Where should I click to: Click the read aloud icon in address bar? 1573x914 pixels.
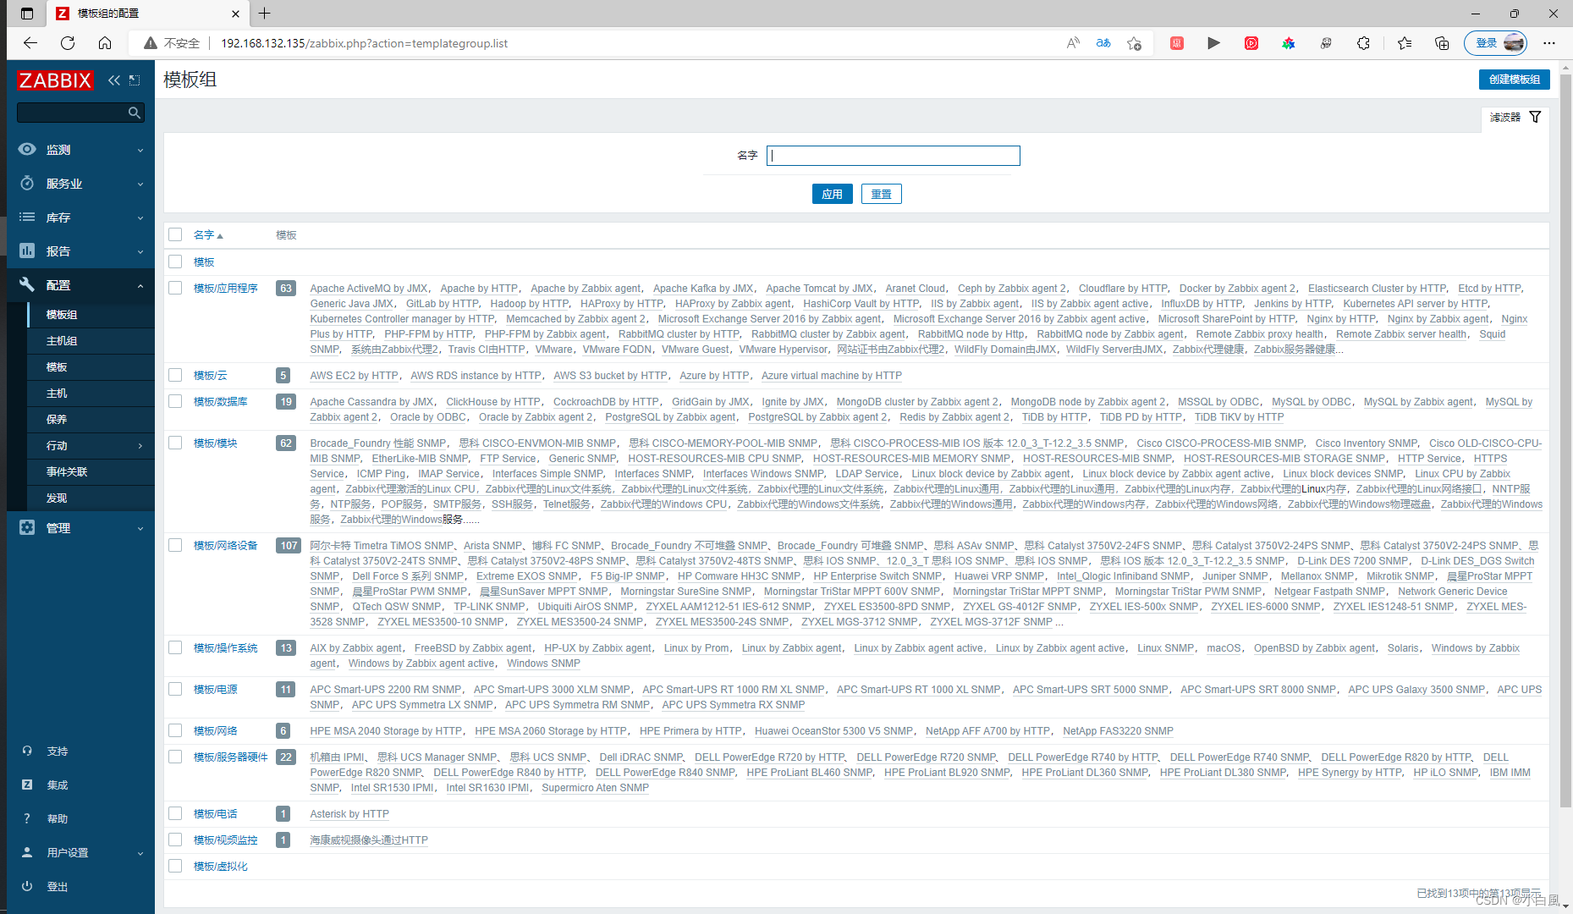tap(1073, 43)
